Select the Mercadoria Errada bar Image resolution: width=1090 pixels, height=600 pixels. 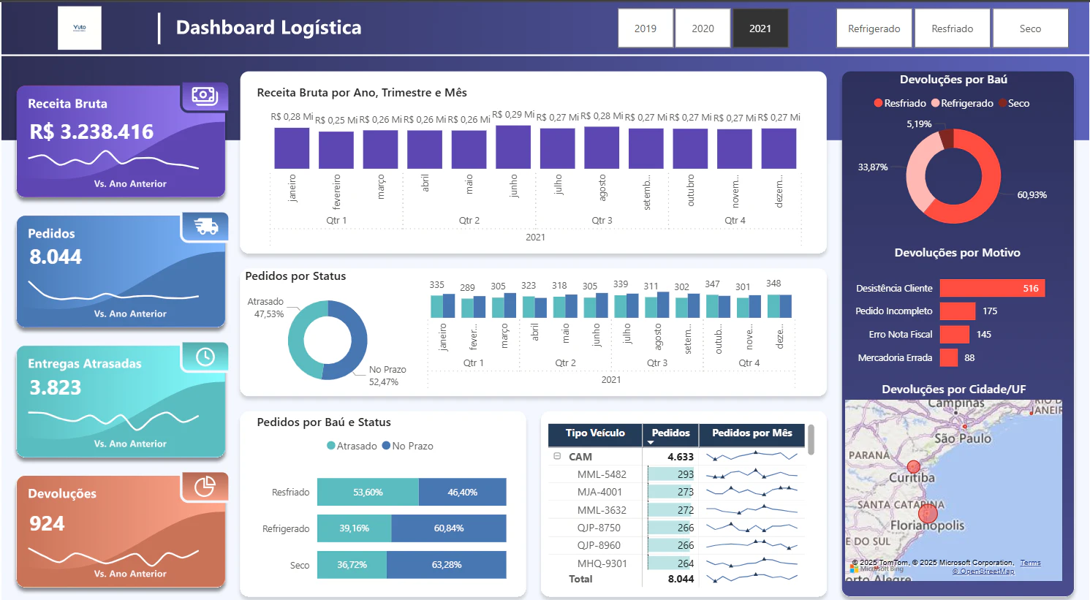click(x=949, y=358)
